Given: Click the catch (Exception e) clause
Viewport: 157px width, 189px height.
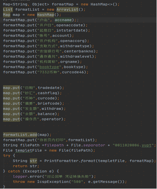Looking at the screenshot, I should pyautogui.click(x=31, y=171).
